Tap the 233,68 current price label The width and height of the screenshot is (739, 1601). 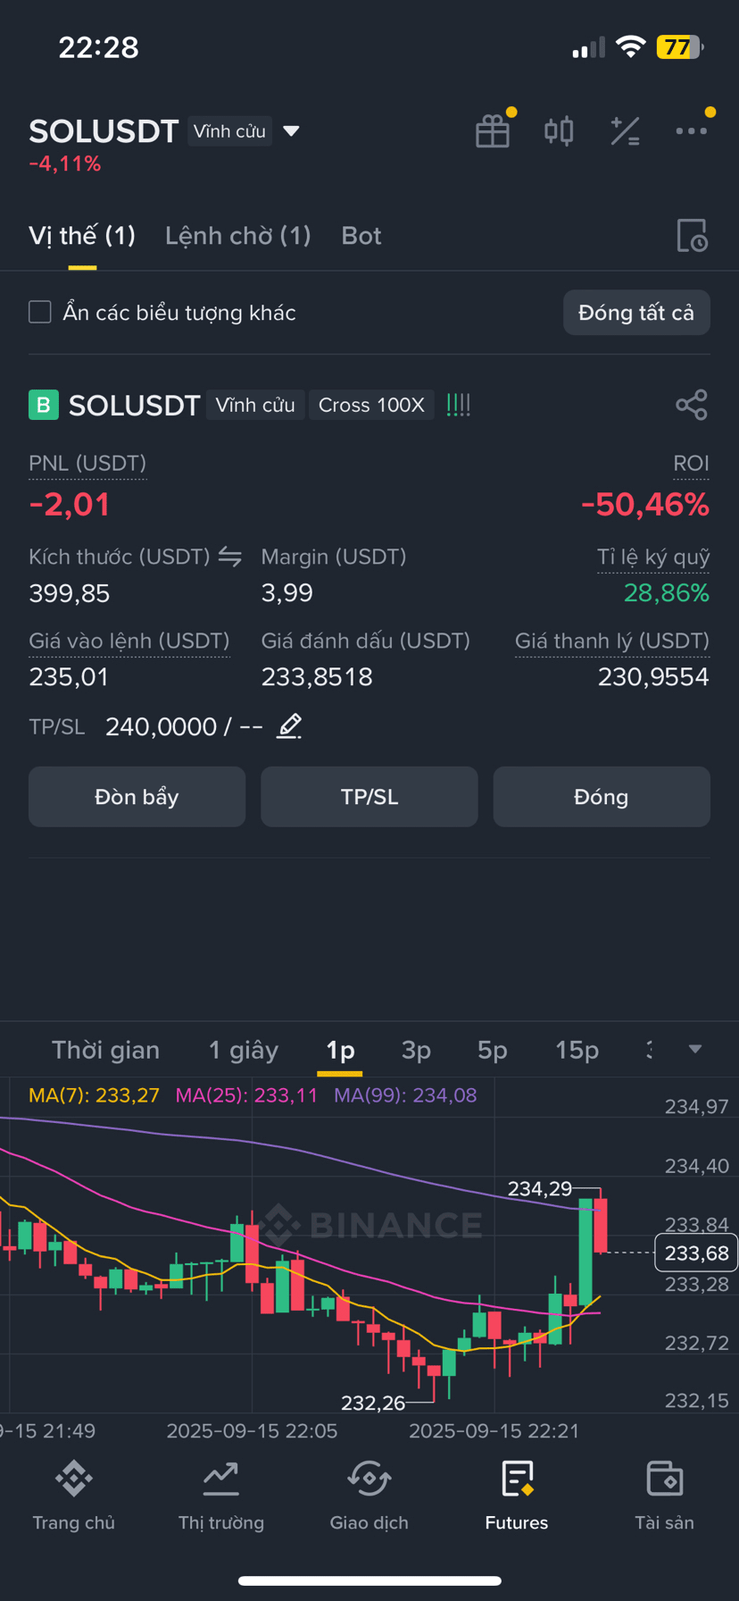[696, 1253]
